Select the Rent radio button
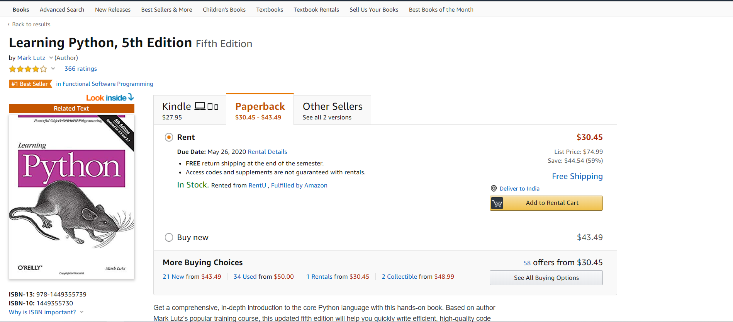 pos(169,137)
